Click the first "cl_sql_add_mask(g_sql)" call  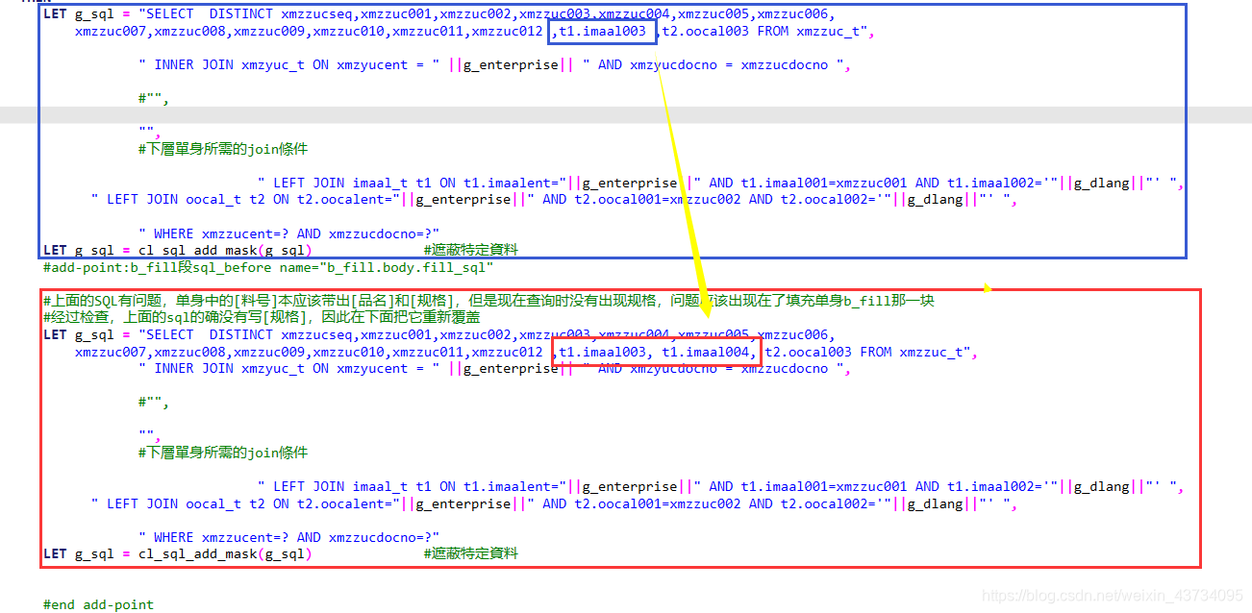225,250
